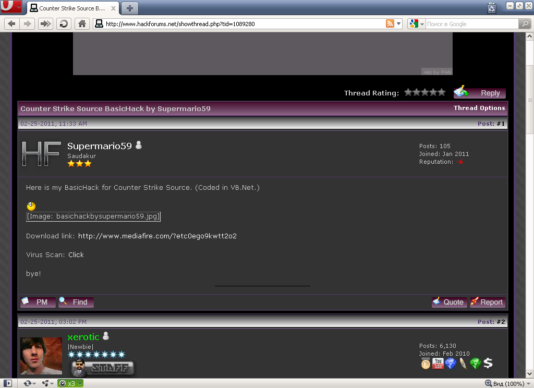The width and height of the screenshot is (534, 388).
Task: Open the Opera Unite dropdown
Action: (47, 384)
